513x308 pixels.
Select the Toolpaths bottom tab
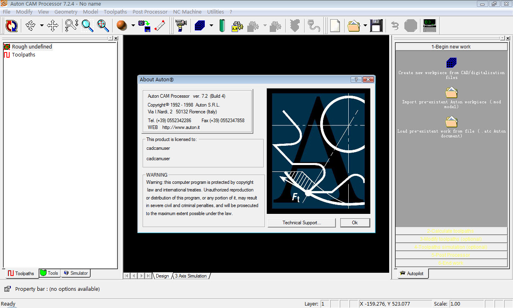(22, 274)
